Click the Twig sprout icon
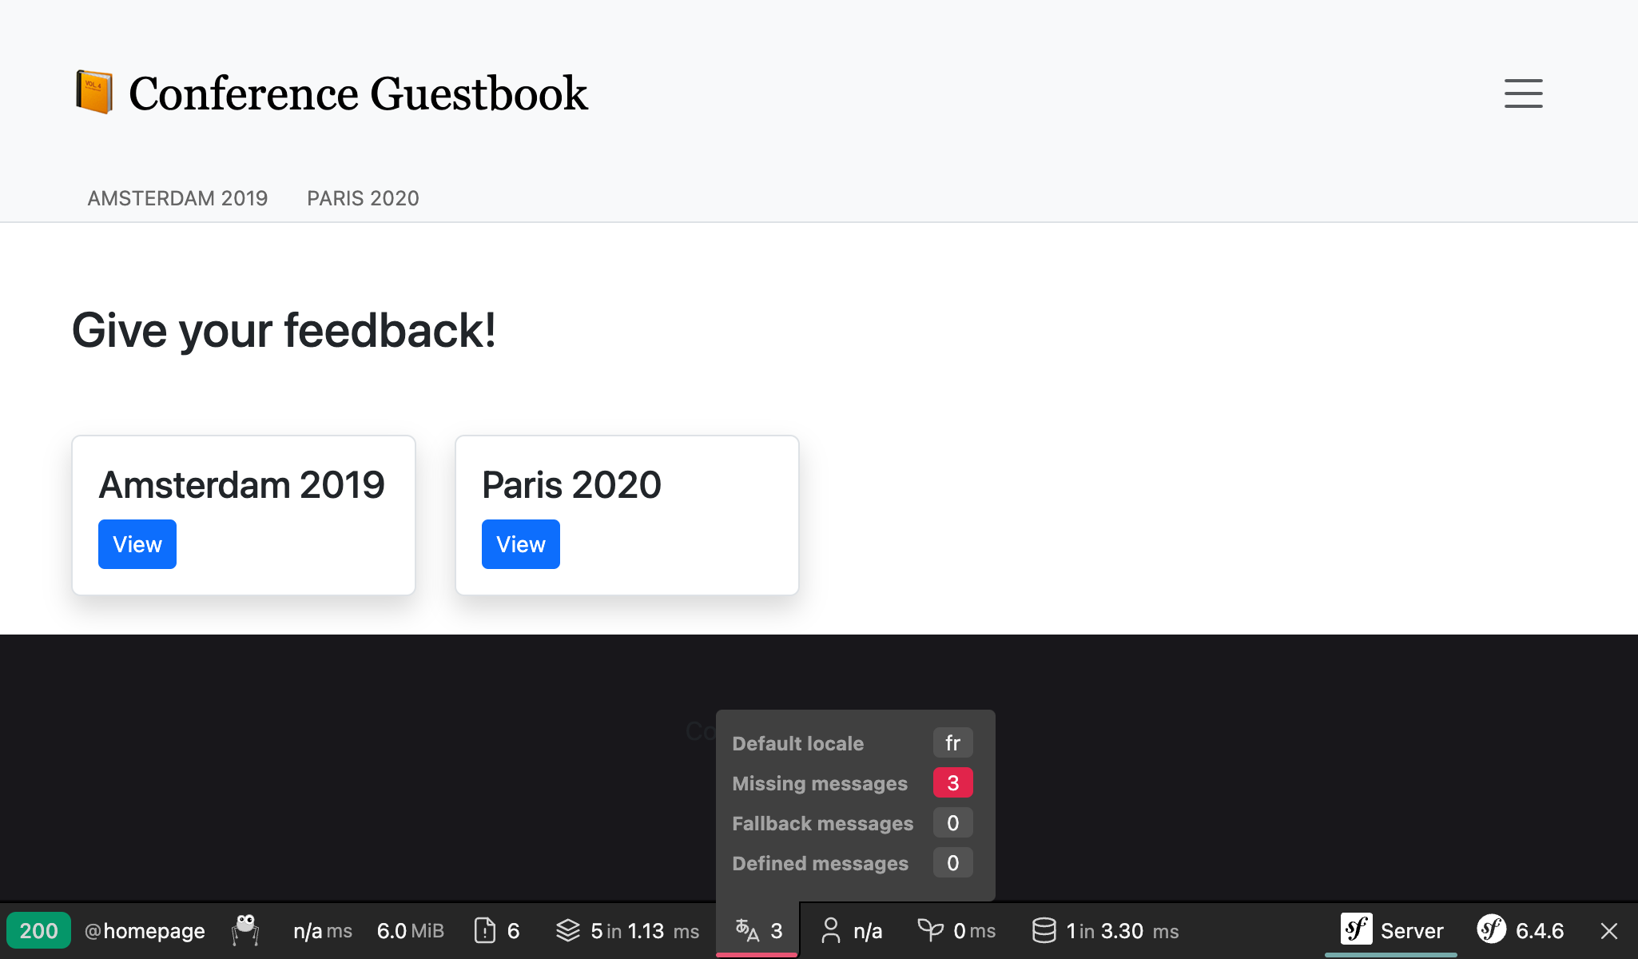Viewport: 1638px width, 959px height. pos(930,929)
